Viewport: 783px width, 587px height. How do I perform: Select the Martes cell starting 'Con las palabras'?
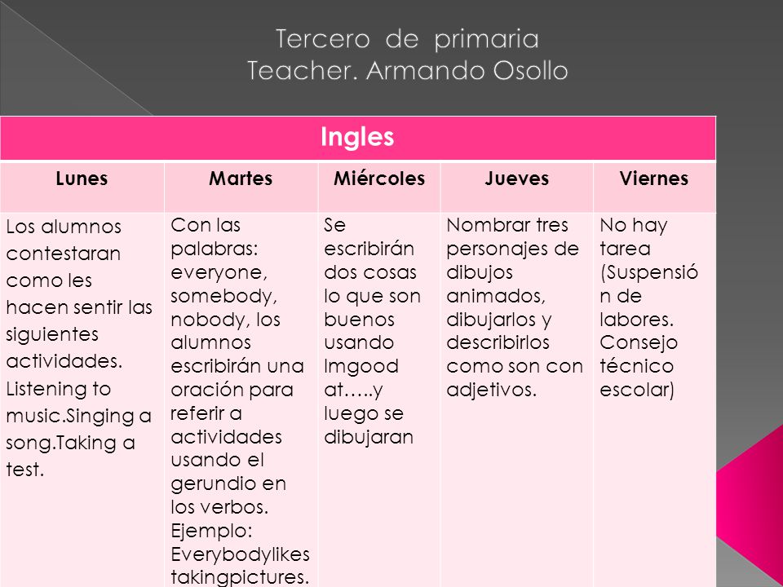coord(241,399)
